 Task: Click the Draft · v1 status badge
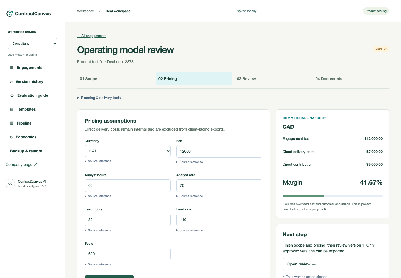click(381, 49)
